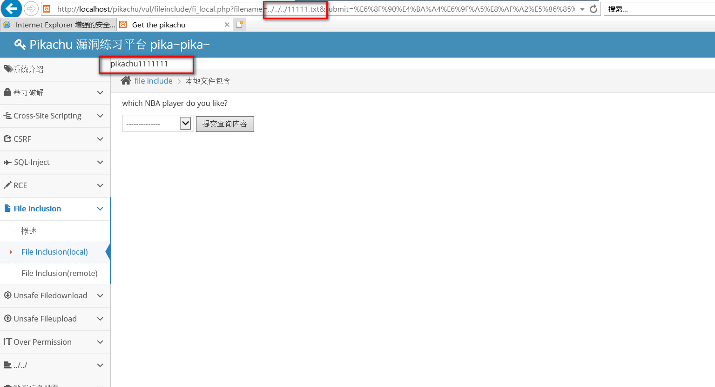Open the CSRF sidebar menu
The width and height of the screenshot is (715, 387).
(55, 139)
